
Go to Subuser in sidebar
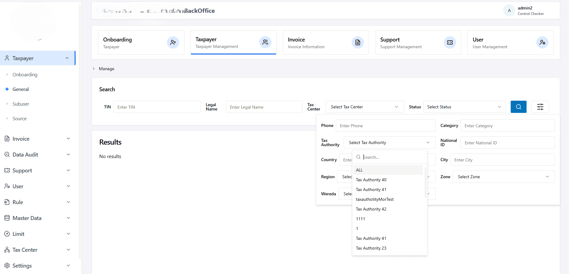coord(21,104)
